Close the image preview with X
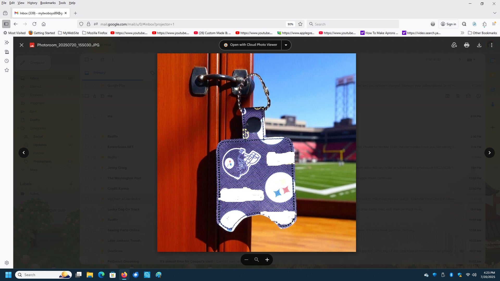 22,45
